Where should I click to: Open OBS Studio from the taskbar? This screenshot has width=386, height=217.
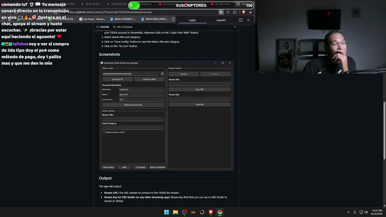184,212
